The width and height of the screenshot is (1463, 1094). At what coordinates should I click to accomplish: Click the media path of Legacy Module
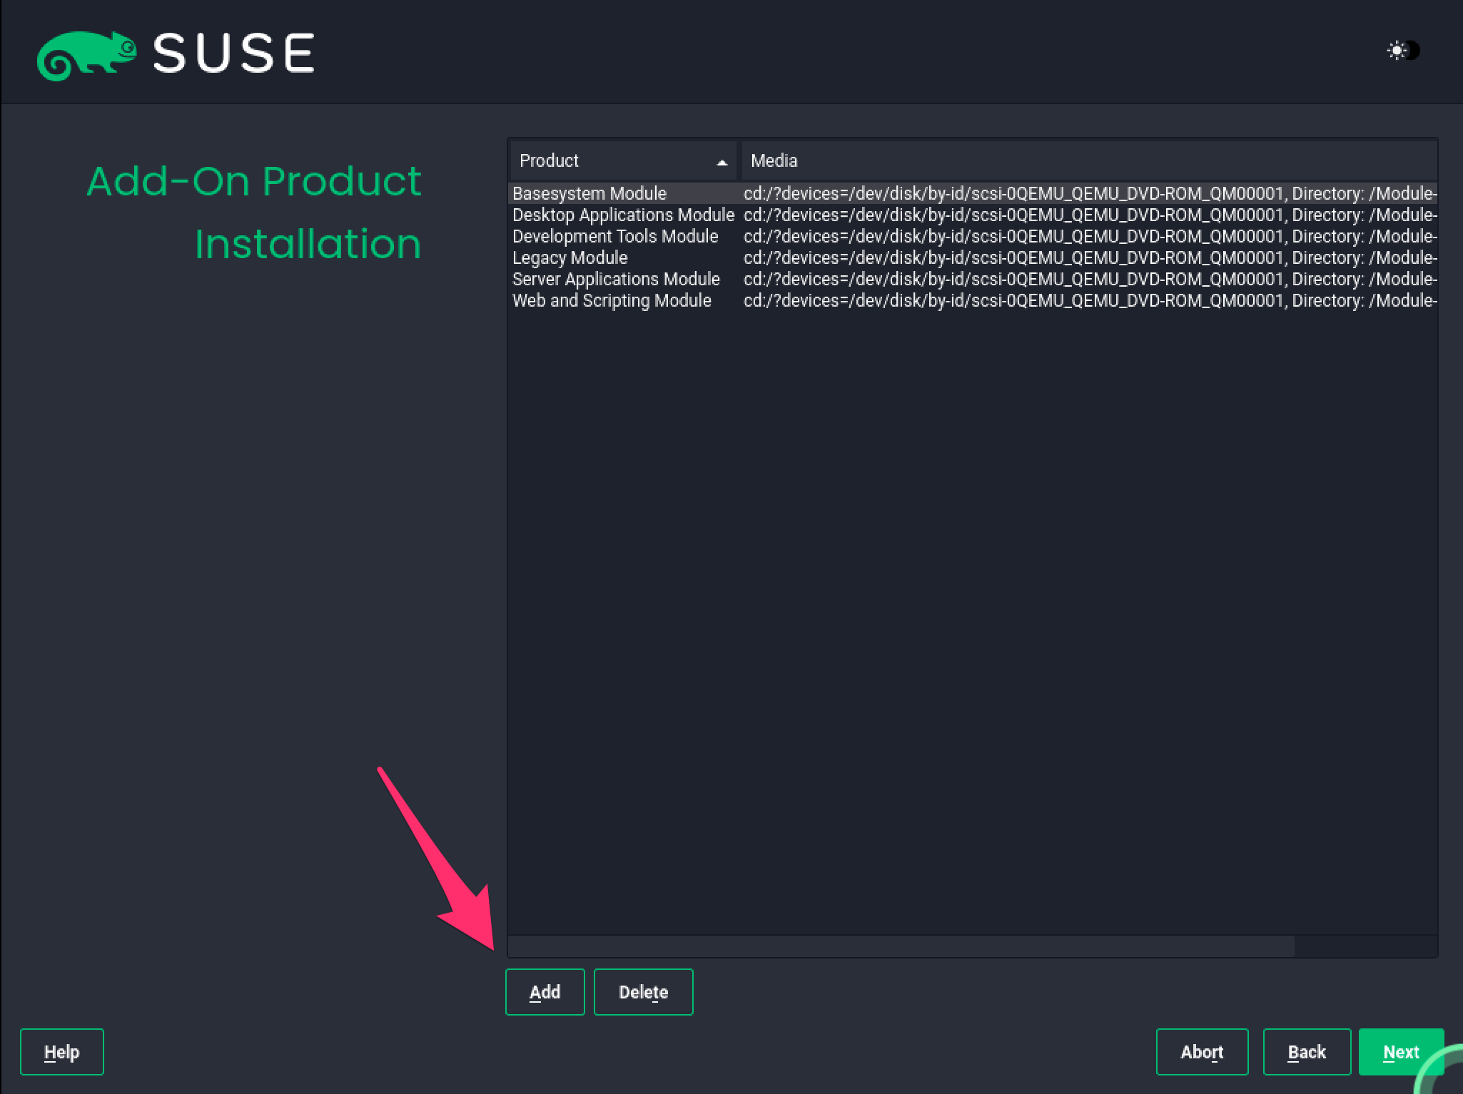(x=1090, y=257)
